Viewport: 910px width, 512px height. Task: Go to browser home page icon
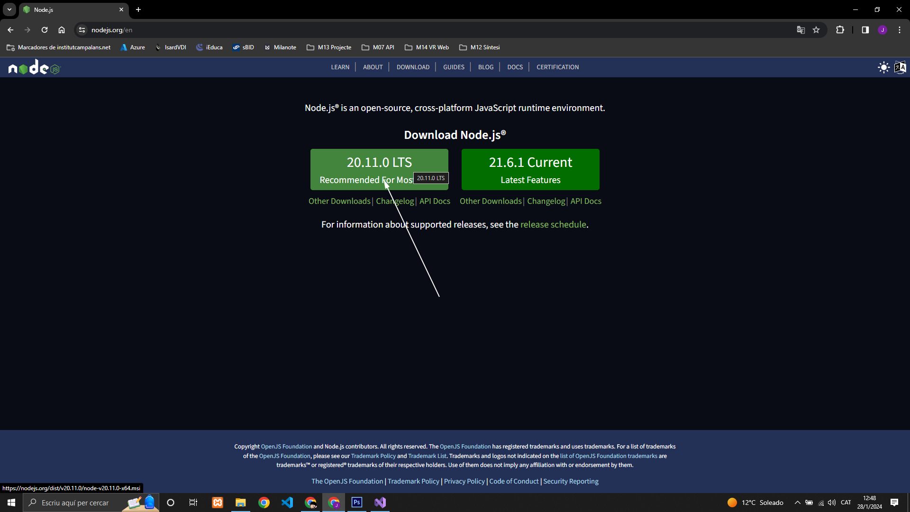pos(62,30)
